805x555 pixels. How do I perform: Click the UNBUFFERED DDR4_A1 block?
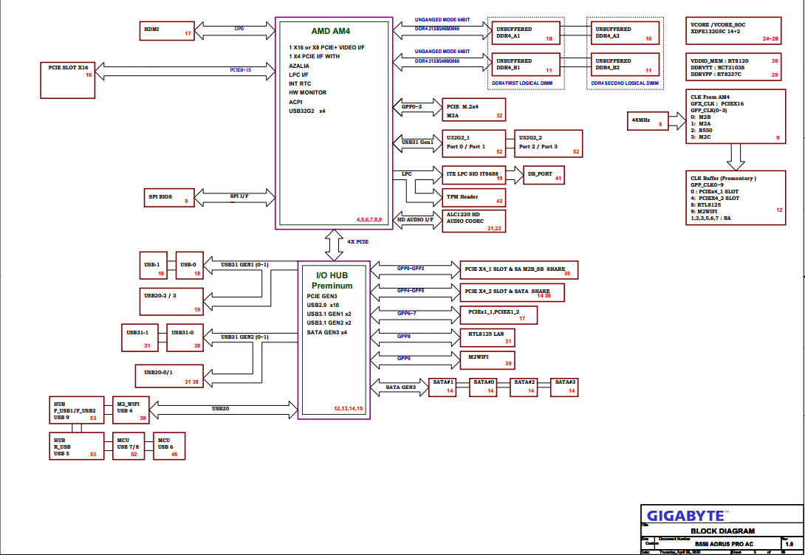pos(526,32)
